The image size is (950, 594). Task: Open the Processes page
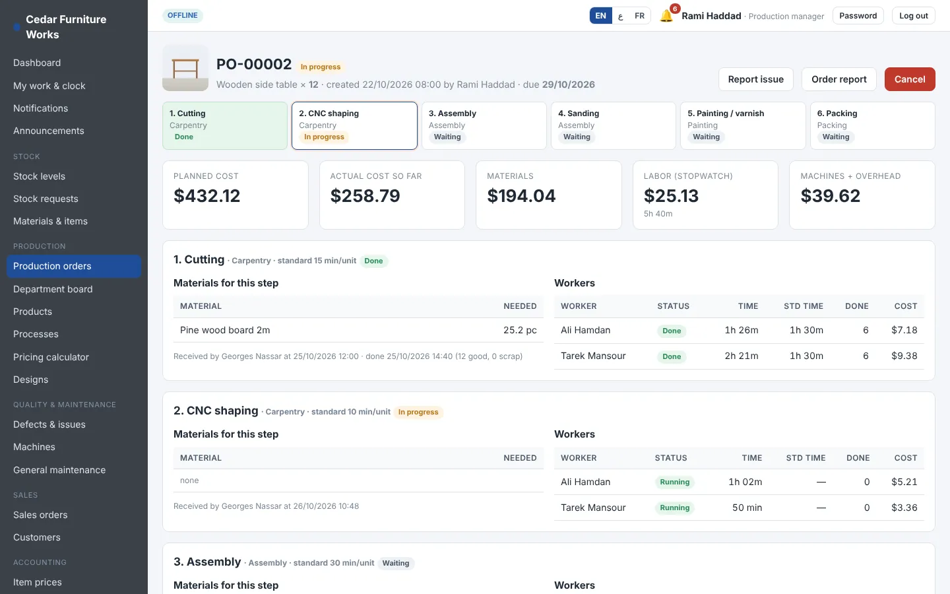(74, 334)
